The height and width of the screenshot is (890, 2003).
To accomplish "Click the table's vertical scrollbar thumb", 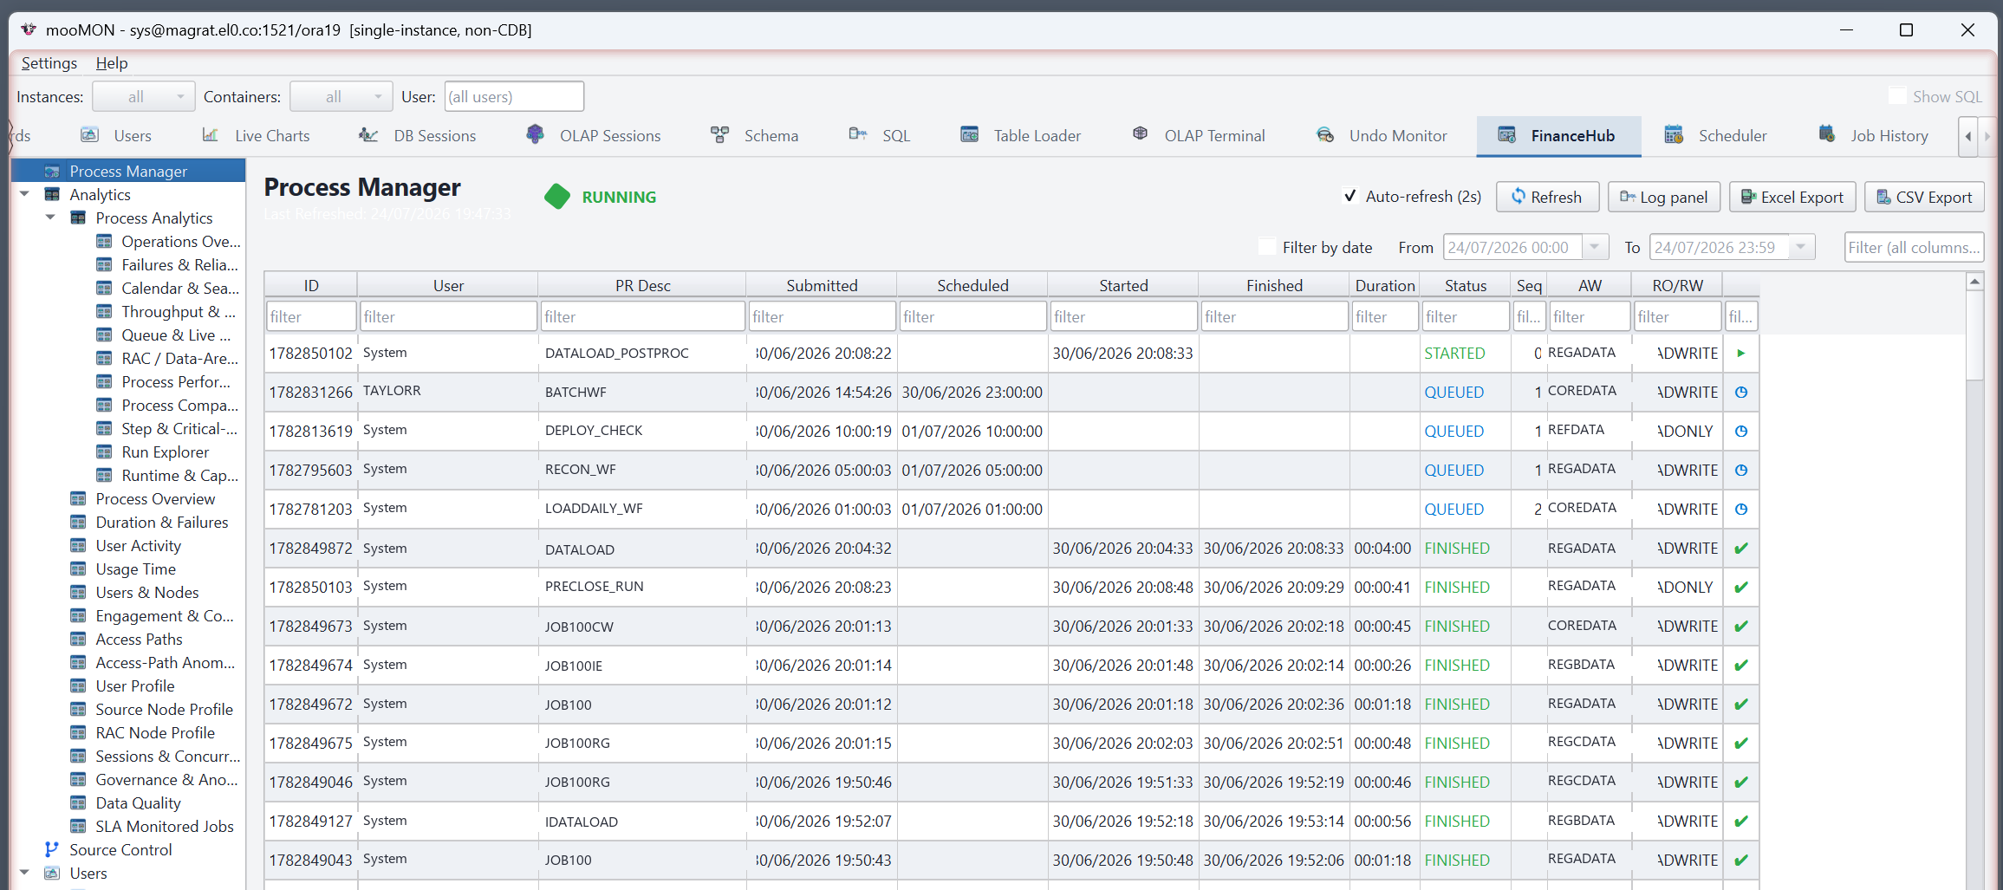I will (1974, 335).
